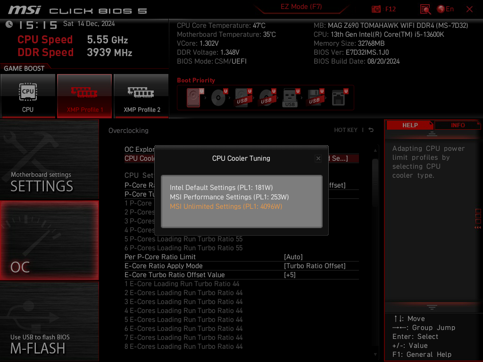Open the OC overclocking section
The height and width of the screenshot is (362, 483).
pos(49,241)
